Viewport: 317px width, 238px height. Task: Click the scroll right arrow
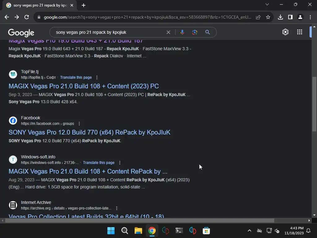coord(309,221)
